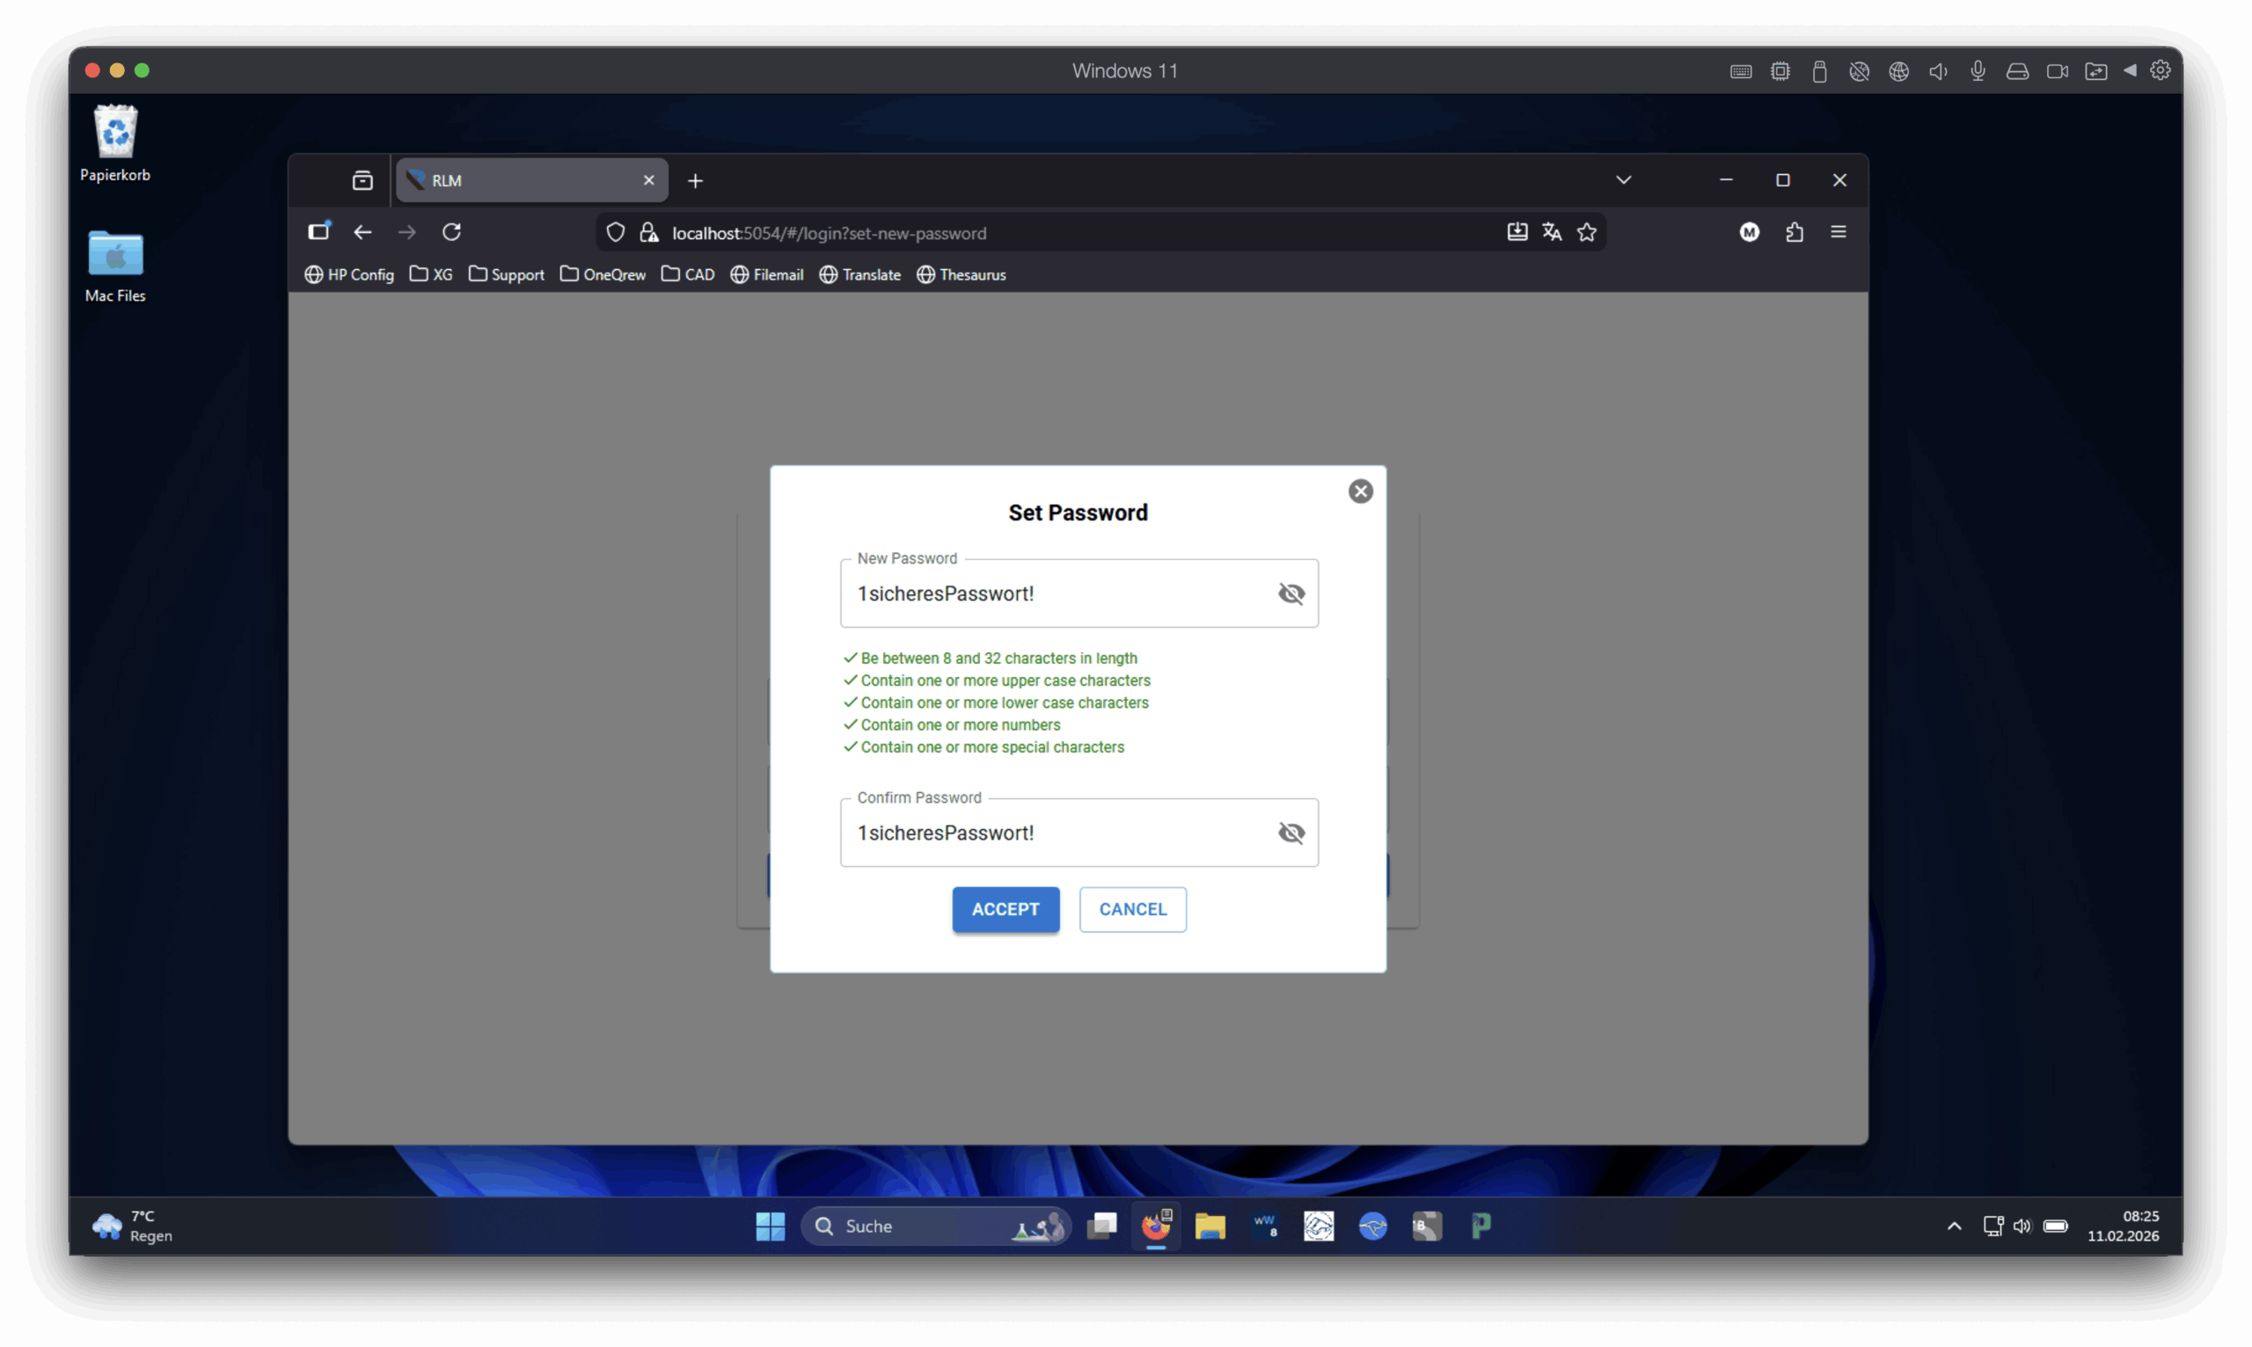Open the CAD bookmarks folder
The width and height of the screenshot is (2252, 1347).
coord(687,274)
